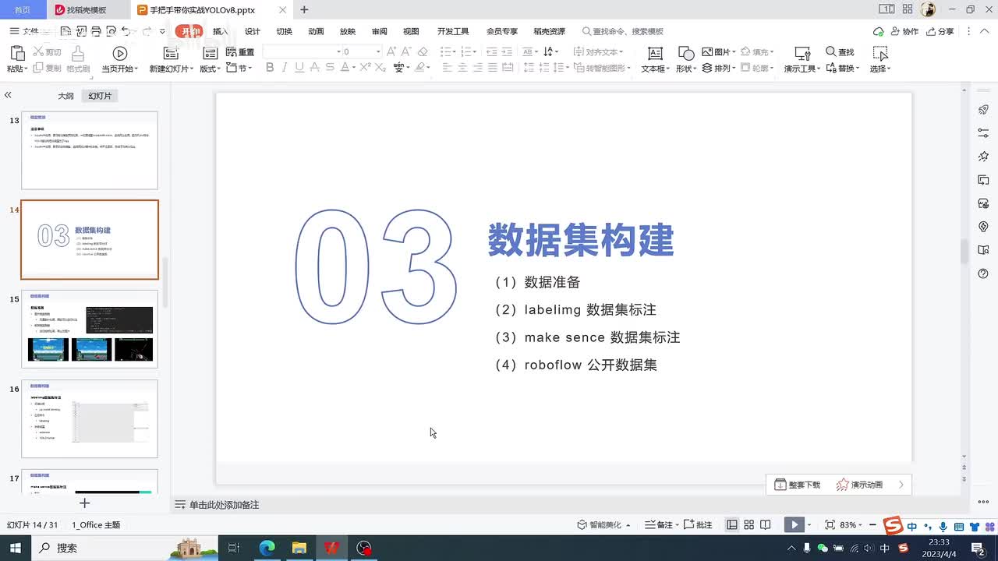Open the Layout (版式) dropdown
998x561 pixels.
click(x=210, y=68)
